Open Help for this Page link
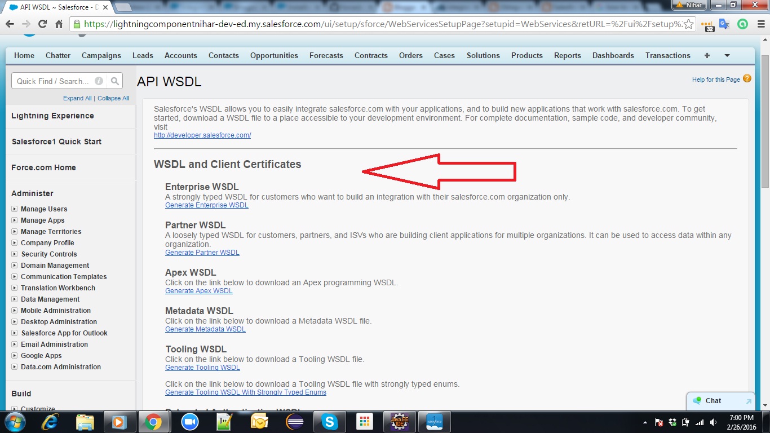Viewport: 770px width, 433px height. 716,79
